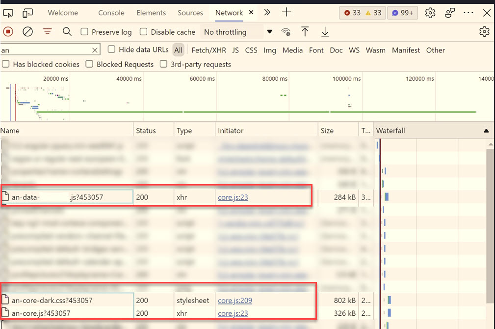Toggle the filter bar icon
The image size is (495, 329).
pyautogui.click(x=48, y=31)
